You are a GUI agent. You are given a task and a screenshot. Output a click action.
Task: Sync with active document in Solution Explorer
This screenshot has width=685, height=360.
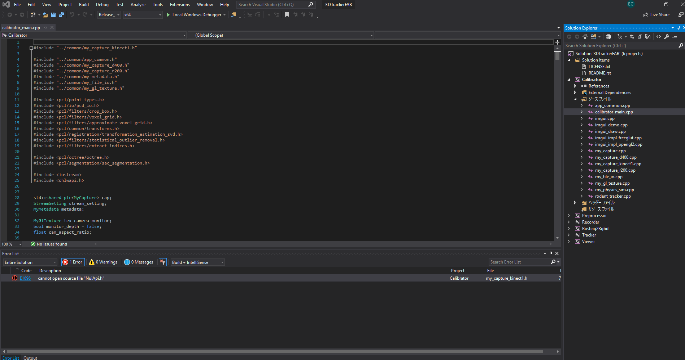(632, 37)
